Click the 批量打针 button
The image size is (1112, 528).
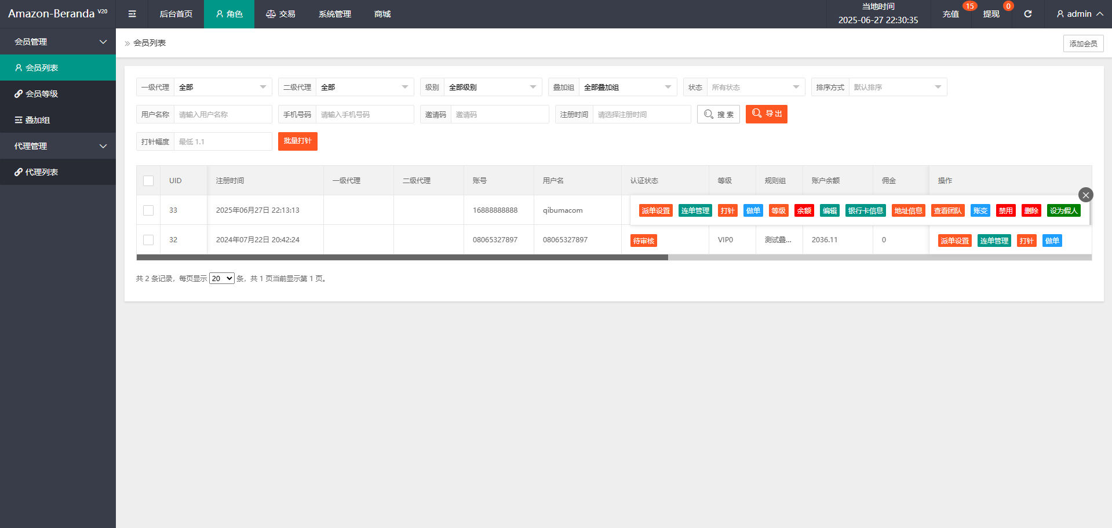pyautogui.click(x=297, y=141)
